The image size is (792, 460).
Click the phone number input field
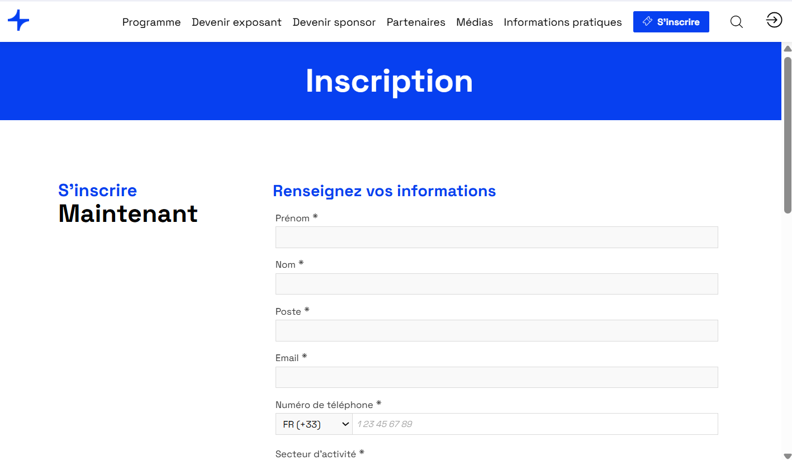coord(535,424)
